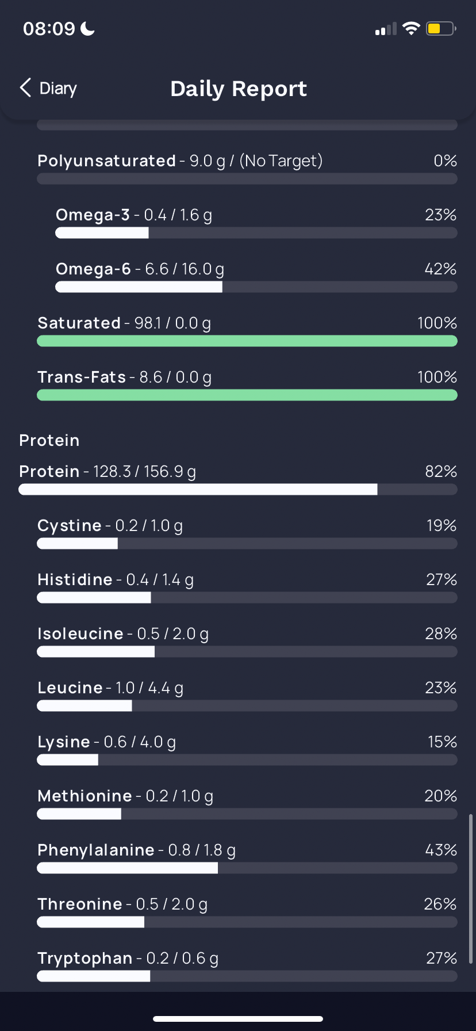Click the vertical scrollbar indicator

click(471, 888)
